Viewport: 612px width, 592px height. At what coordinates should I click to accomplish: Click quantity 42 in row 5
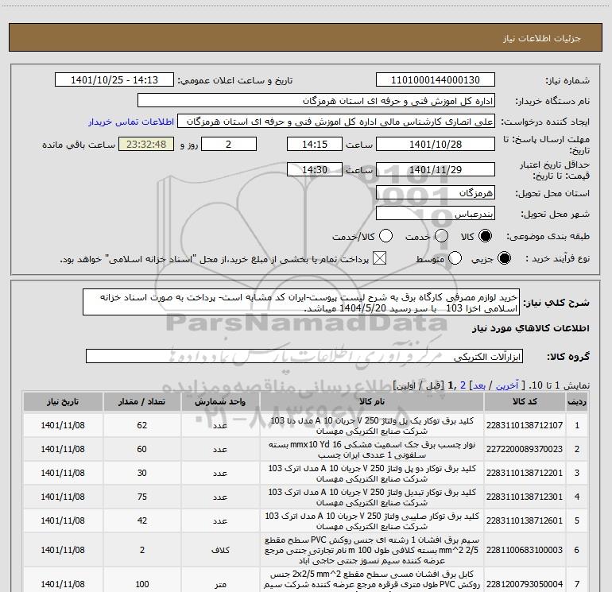(x=142, y=520)
